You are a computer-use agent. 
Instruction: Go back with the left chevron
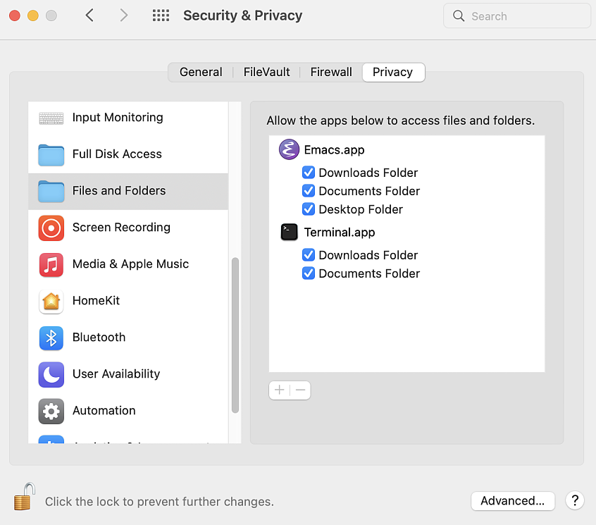(89, 16)
